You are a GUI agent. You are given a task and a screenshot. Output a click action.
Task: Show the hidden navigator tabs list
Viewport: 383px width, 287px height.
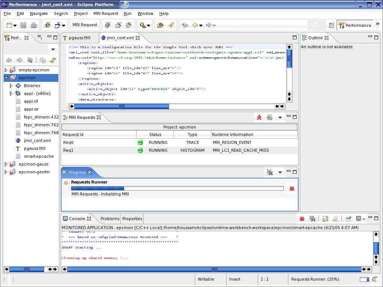[40, 37]
